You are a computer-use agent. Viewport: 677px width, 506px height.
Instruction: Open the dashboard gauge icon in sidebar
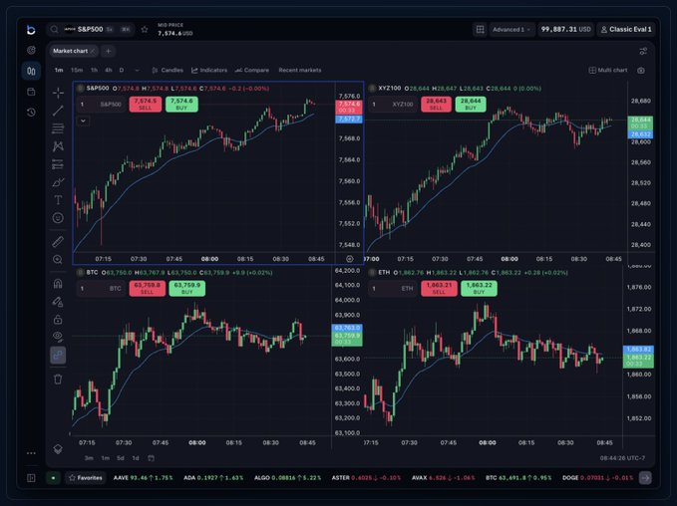coord(31,51)
